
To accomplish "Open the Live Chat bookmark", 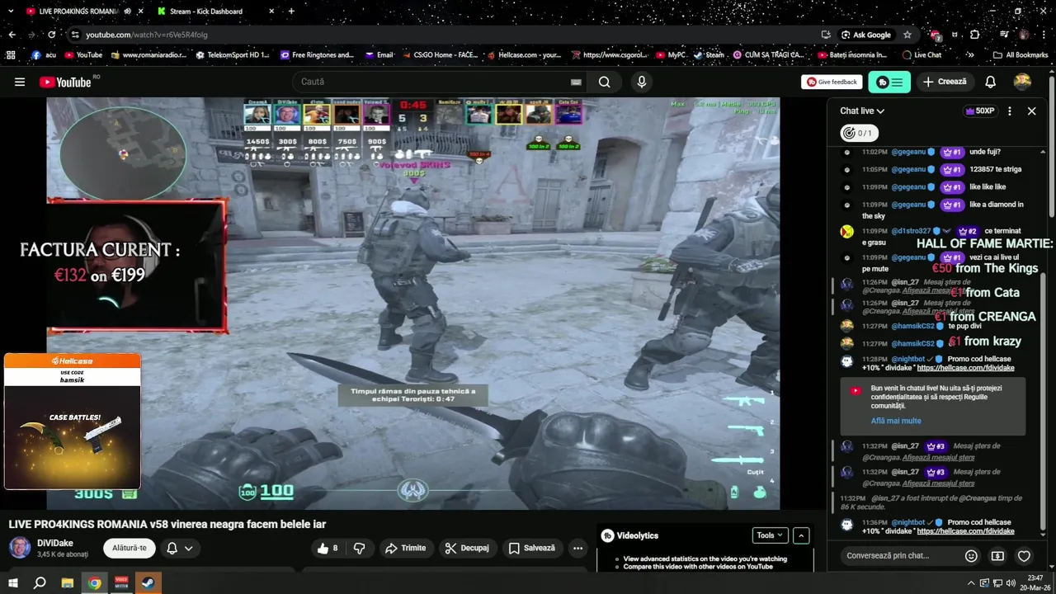I will [922, 55].
